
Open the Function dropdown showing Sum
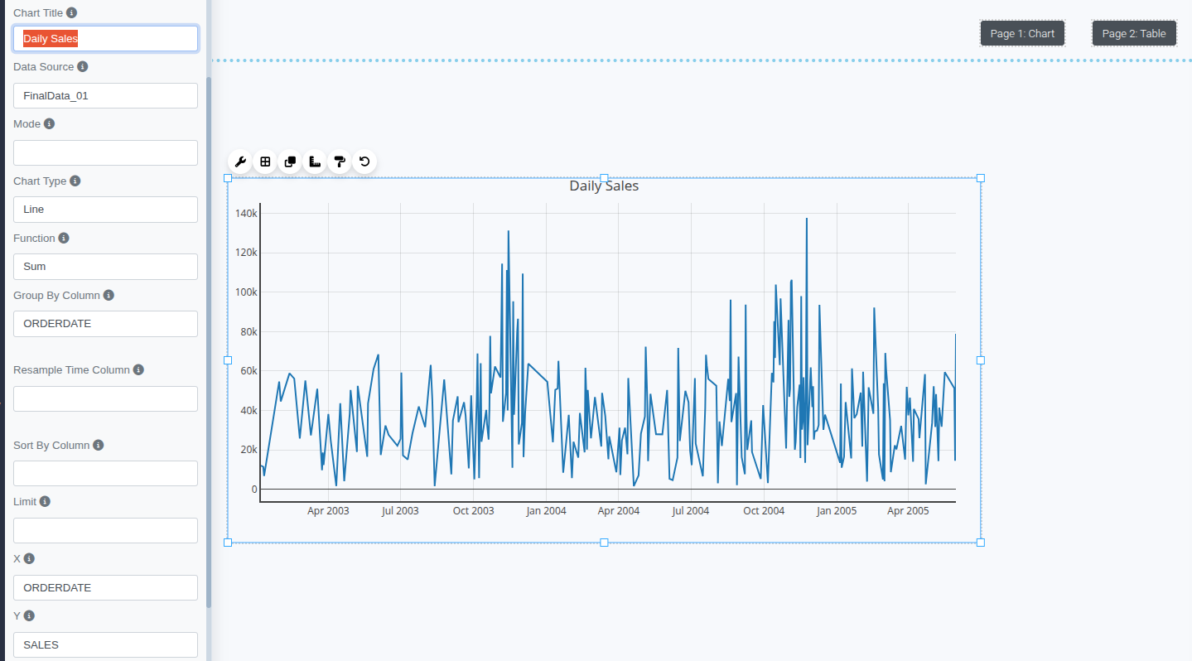tap(105, 267)
